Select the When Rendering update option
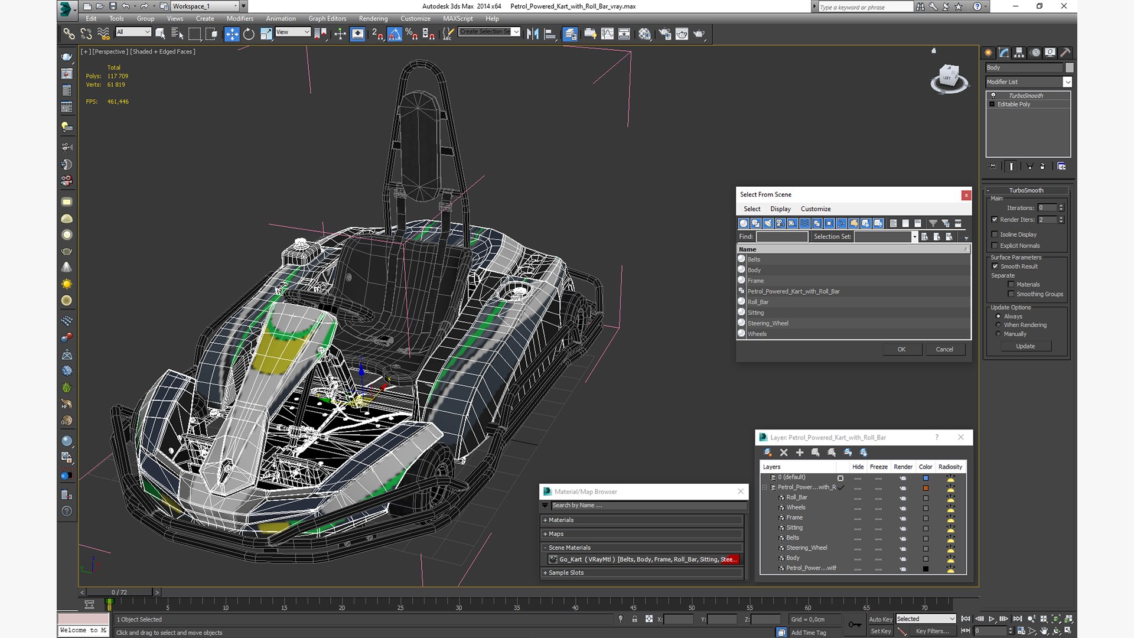This screenshot has height=638, width=1134. click(x=999, y=325)
